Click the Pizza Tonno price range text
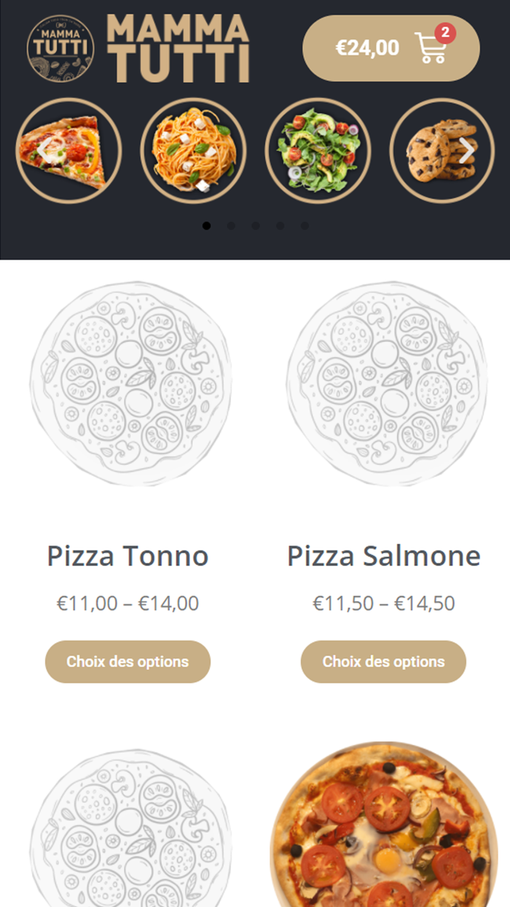 pos(127,604)
